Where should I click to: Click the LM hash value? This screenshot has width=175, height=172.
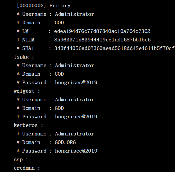(x=102, y=31)
